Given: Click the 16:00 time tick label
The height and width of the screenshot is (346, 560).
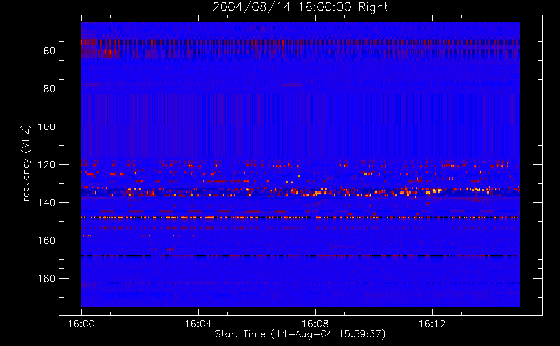Looking at the screenshot, I should (81, 324).
